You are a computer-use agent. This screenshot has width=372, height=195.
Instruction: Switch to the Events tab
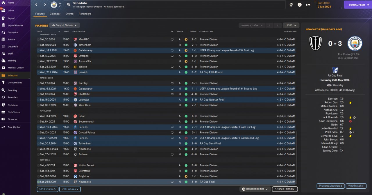(x=69, y=14)
